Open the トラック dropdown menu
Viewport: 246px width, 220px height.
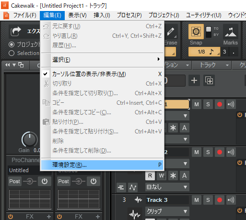211,65
